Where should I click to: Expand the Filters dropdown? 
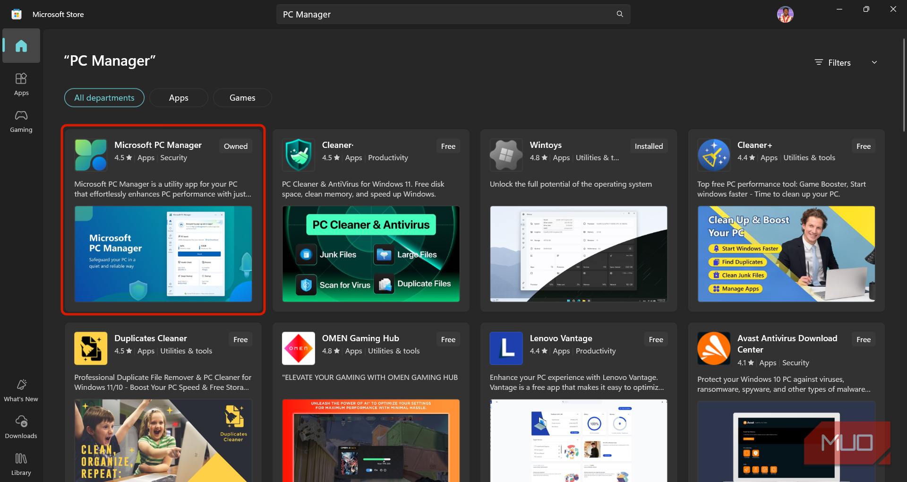[x=846, y=62]
